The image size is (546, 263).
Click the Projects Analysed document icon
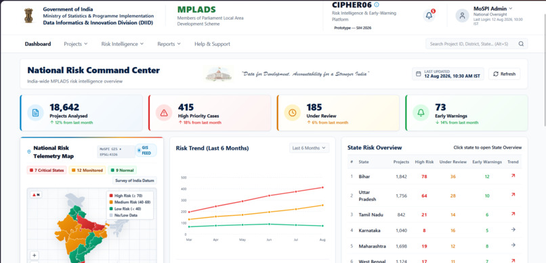(x=35, y=112)
